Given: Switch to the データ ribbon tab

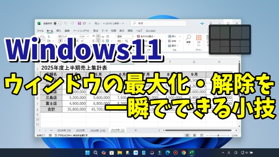Looking at the screenshot, I should (105, 31).
